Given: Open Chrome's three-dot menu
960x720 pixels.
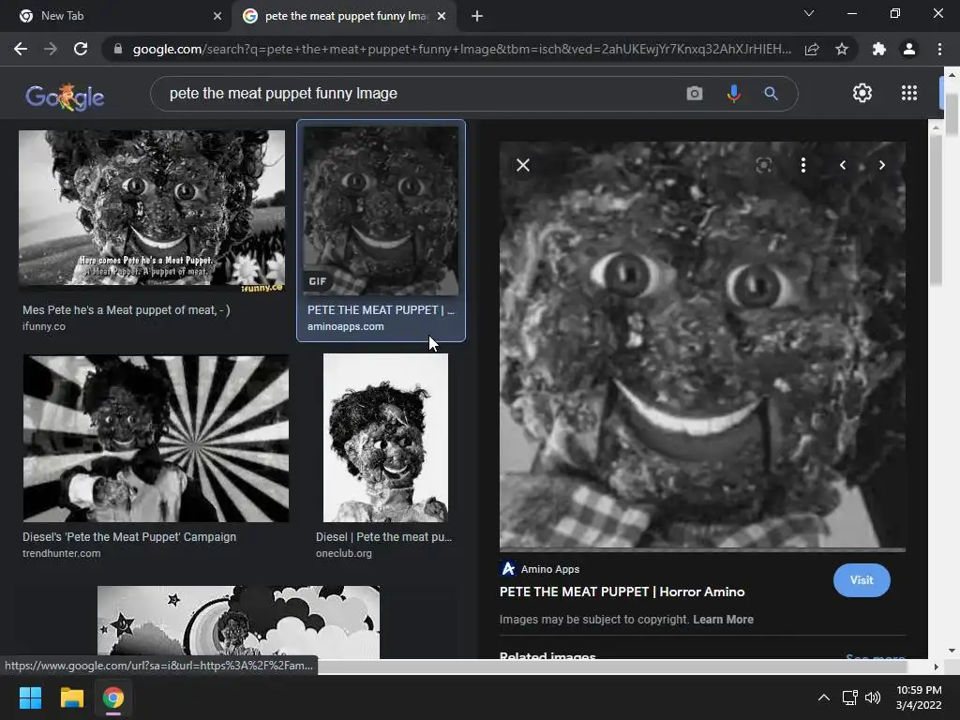Looking at the screenshot, I should coord(939,49).
